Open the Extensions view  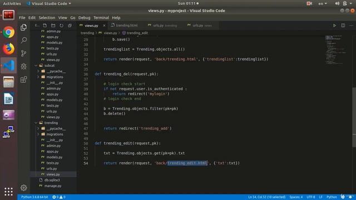tap(23, 79)
